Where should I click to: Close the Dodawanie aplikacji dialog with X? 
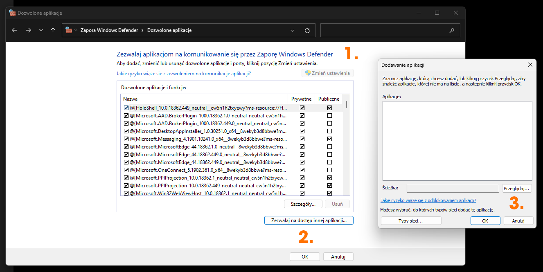tap(530, 65)
